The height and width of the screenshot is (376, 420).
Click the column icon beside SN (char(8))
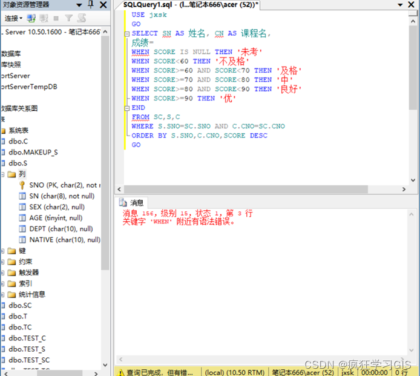pos(22,196)
